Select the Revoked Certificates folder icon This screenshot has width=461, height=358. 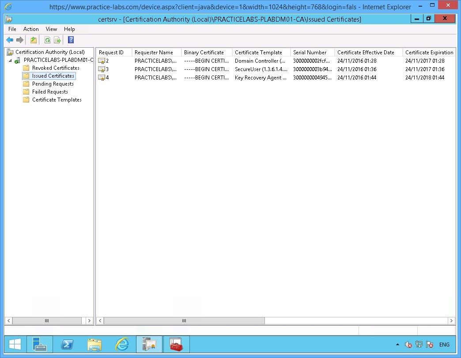coord(25,68)
